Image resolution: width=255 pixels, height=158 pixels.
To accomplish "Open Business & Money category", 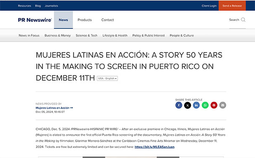I will pos(57,36).
